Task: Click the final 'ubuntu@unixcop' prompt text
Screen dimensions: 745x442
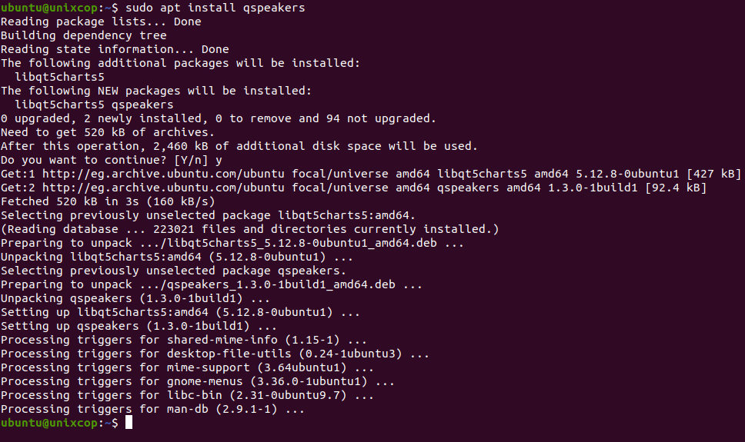Action: click(x=49, y=423)
